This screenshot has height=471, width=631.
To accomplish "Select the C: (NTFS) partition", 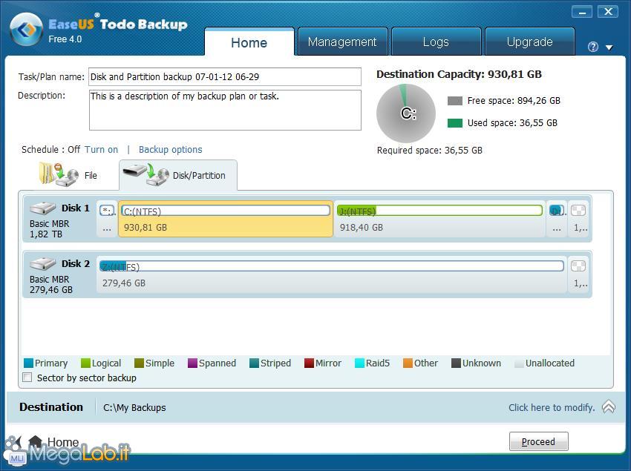I will tap(225, 218).
